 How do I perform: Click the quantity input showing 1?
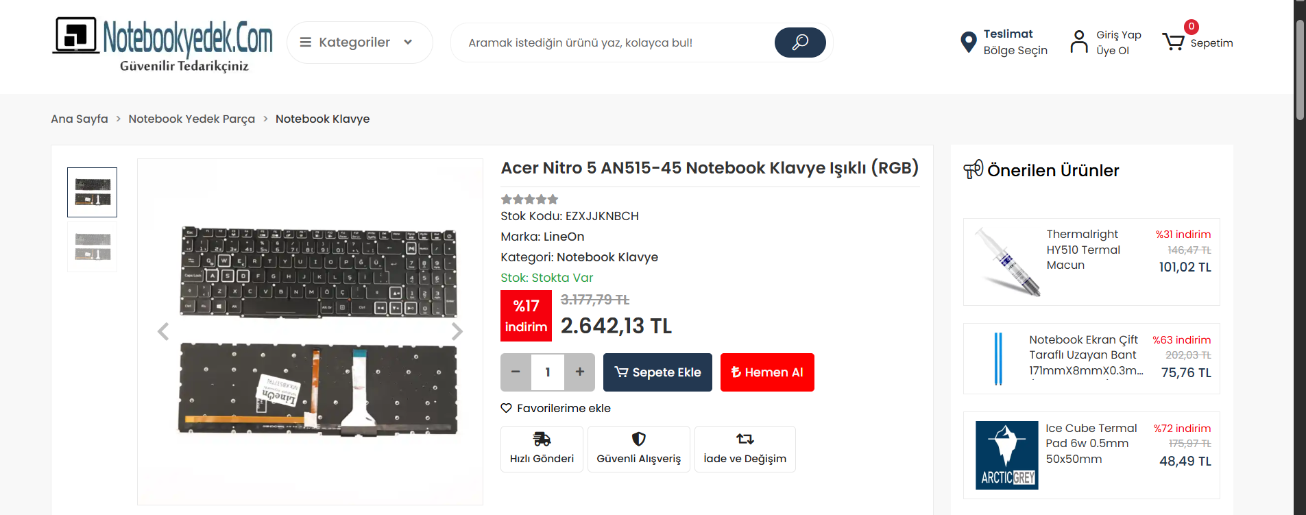coord(548,372)
